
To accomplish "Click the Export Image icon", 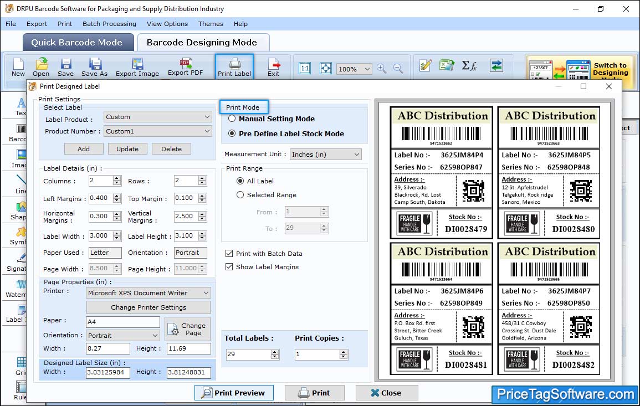I will pyautogui.click(x=137, y=68).
